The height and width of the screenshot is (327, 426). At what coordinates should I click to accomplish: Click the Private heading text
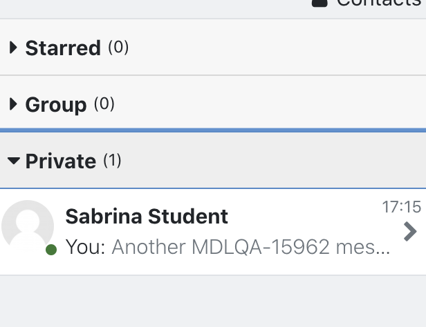click(61, 161)
